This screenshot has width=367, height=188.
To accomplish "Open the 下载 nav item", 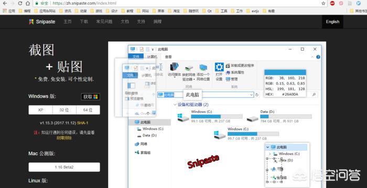I will pyautogui.click(x=84, y=22).
